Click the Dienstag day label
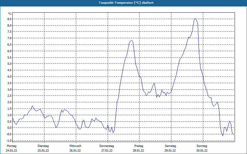Viewport: 247px width, 154px height. coord(43,146)
